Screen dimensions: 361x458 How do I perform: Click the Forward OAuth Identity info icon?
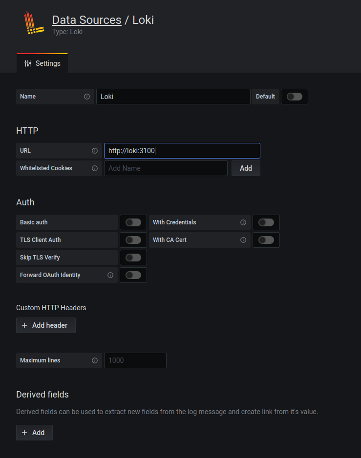(x=110, y=275)
